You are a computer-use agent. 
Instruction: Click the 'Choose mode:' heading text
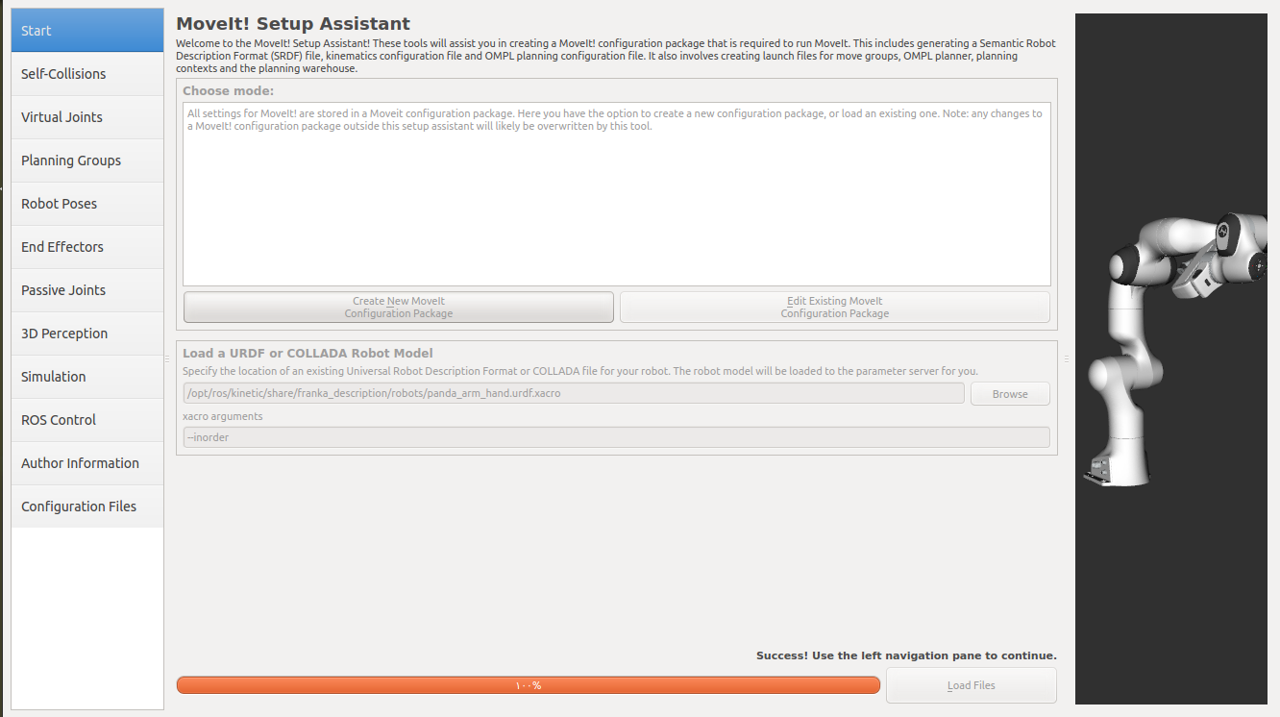(x=229, y=91)
